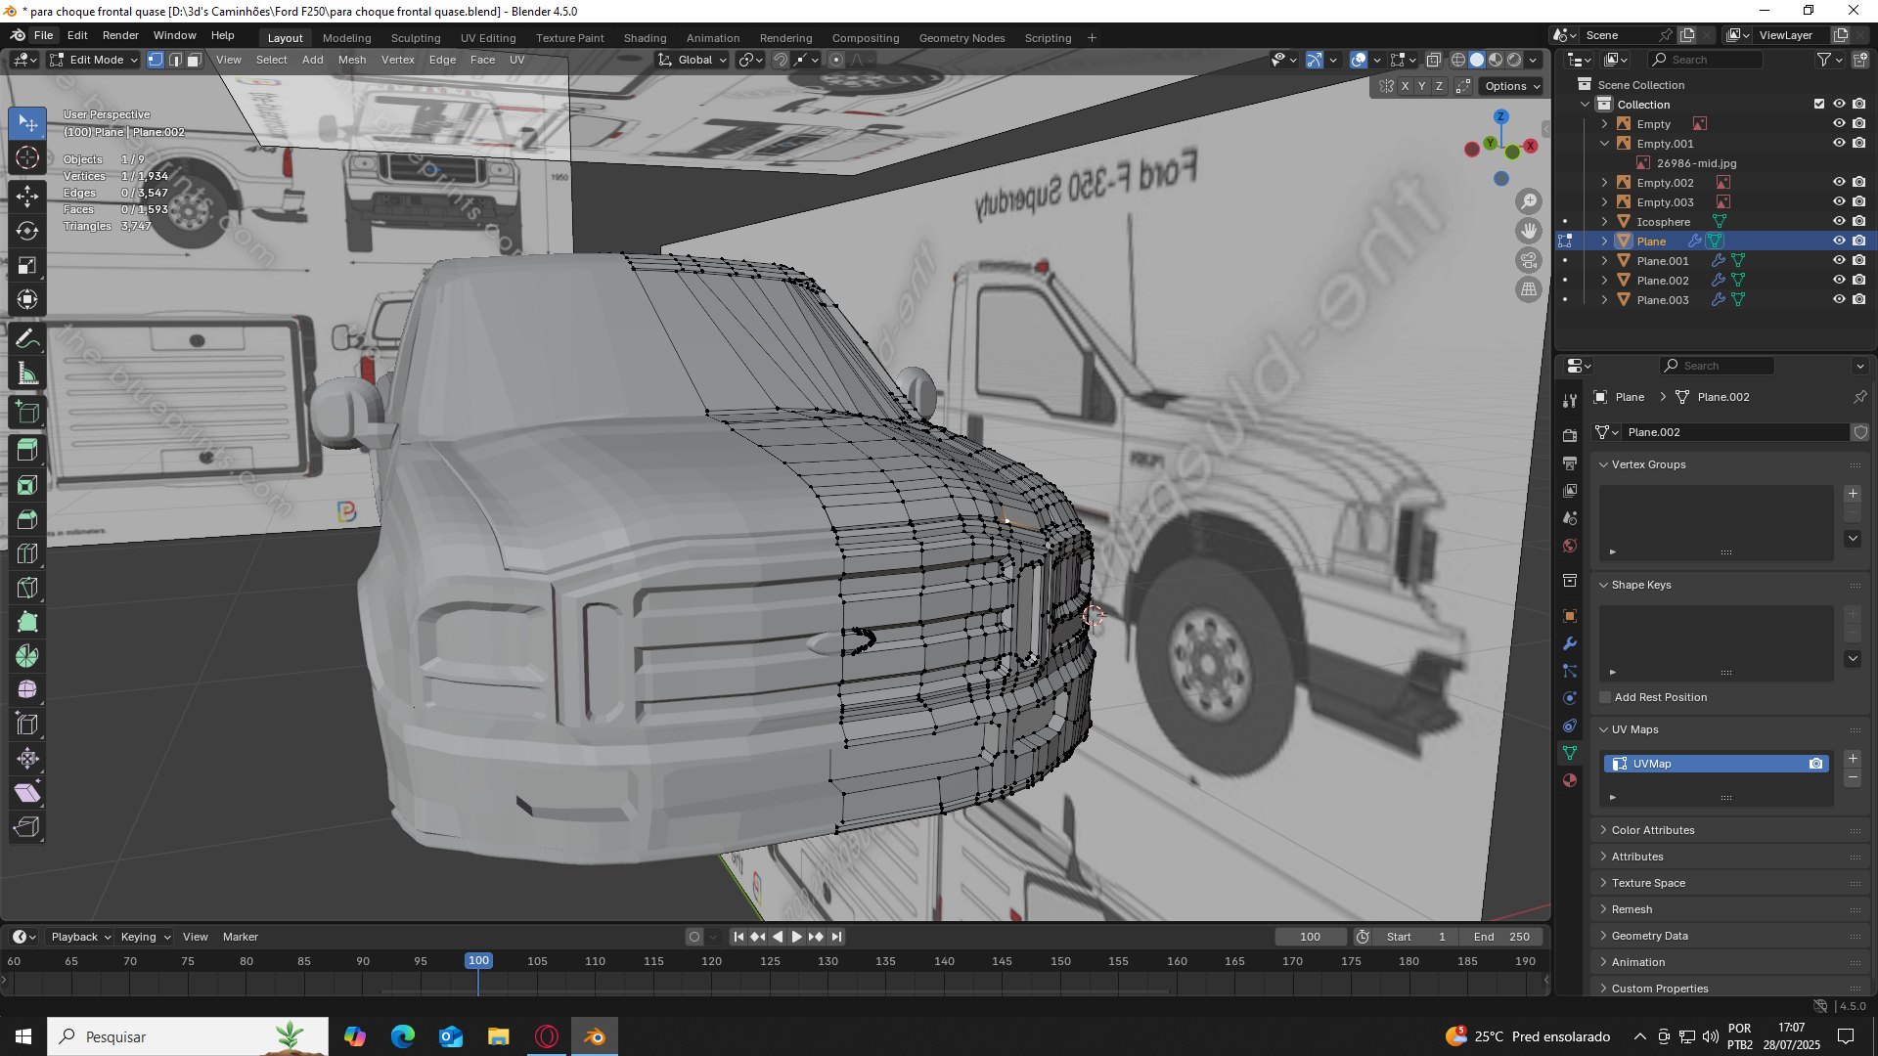Open the Options popover button
The image size is (1878, 1056).
pos(1511,86)
